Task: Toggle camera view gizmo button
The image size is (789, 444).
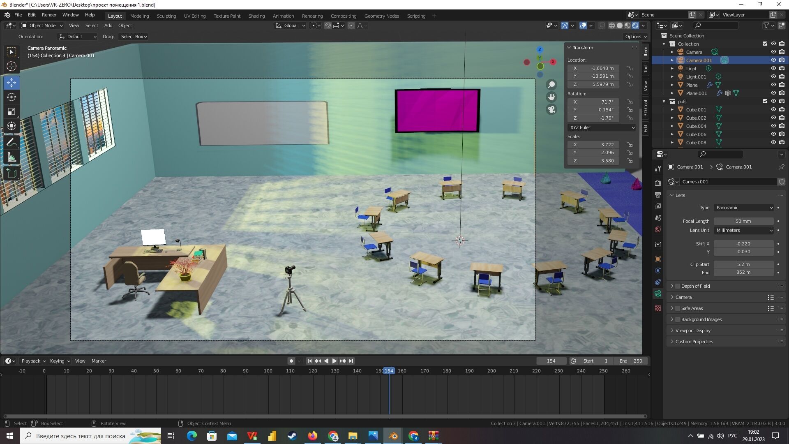Action: (551, 109)
